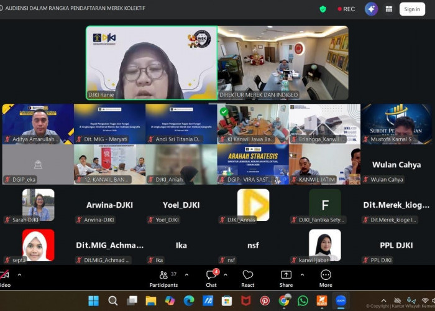Select KANWIL JATIM video tile
The width and height of the screenshot is (435, 311).
coord(324,164)
